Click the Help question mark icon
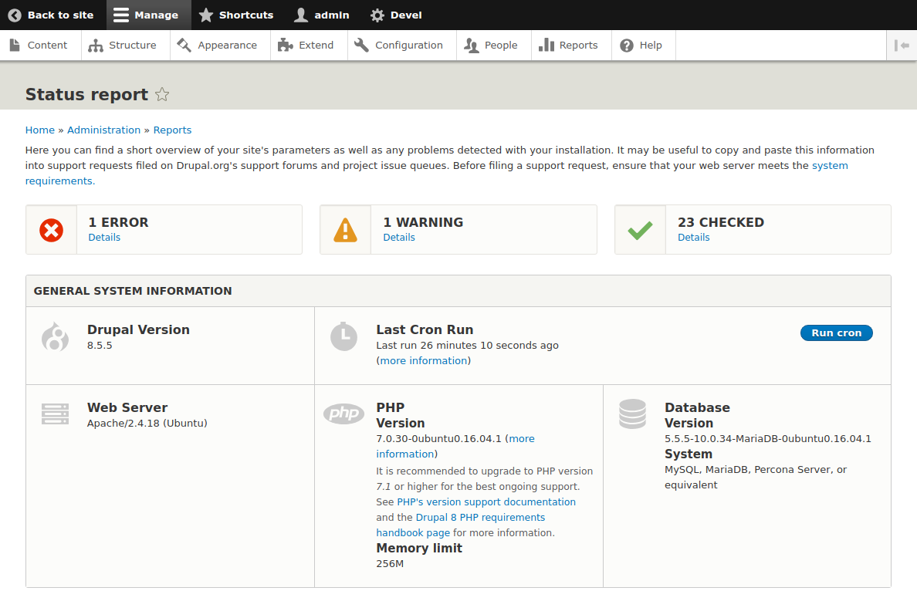Viewport: 917px width, 591px height. click(x=626, y=46)
